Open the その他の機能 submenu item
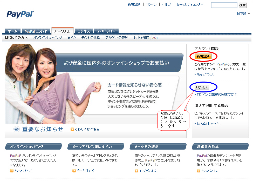The width and height of the screenshot is (253, 181). (91, 38)
